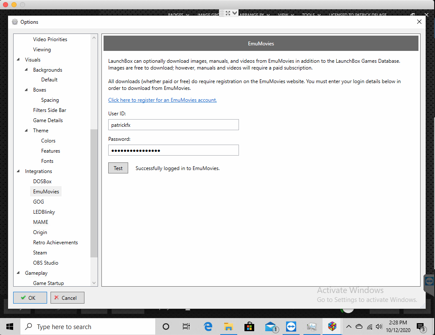
Task: Click the options tree scrollbar thumb
Action: coord(94,193)
